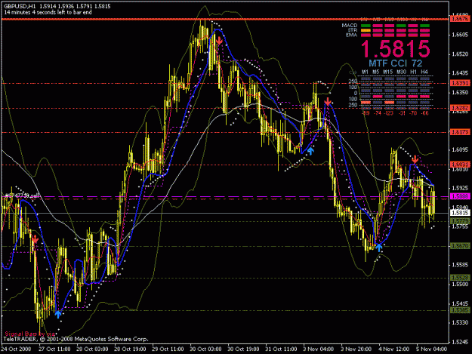Image resolution: width=472 pixels, height=354 pixels.
Task: Click the 30 Oct 19:00 time label
Action: point(243,349)
